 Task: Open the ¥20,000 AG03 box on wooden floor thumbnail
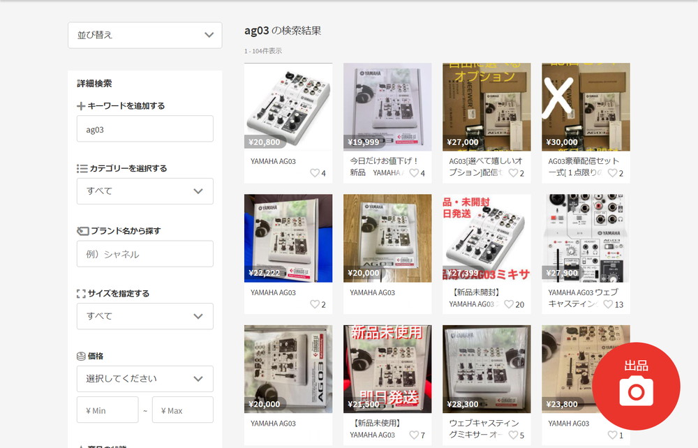coord(387,238)
